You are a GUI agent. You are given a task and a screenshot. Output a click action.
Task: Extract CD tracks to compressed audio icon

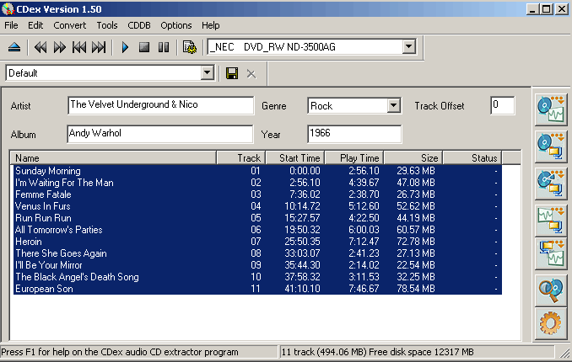pyautogui.click(x=551, y=146)
